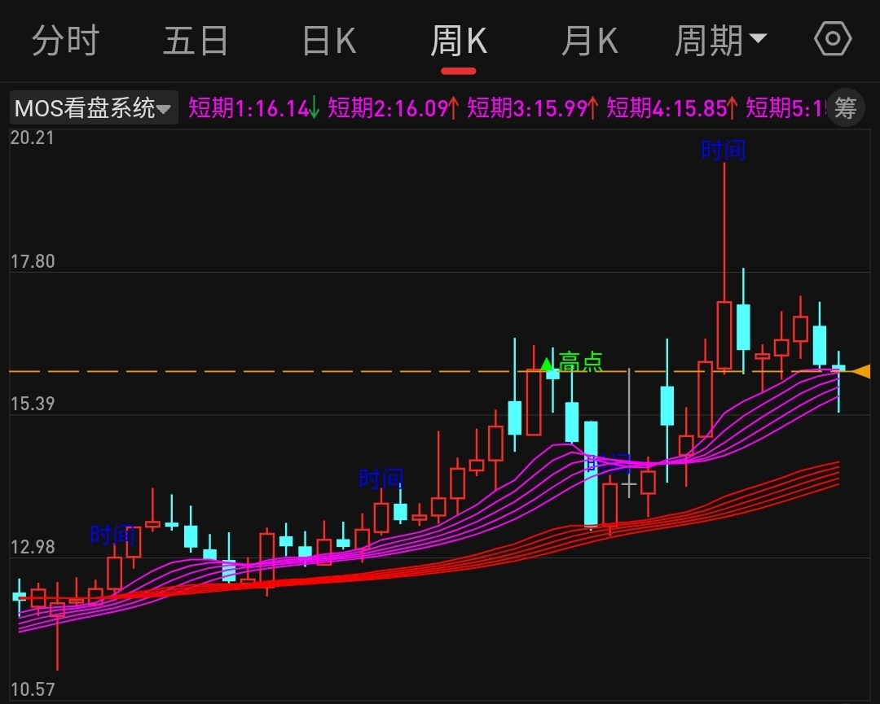Click the 短期2:16.09 indicator value
Screen dimensions: 880x704
coord(393,107)
